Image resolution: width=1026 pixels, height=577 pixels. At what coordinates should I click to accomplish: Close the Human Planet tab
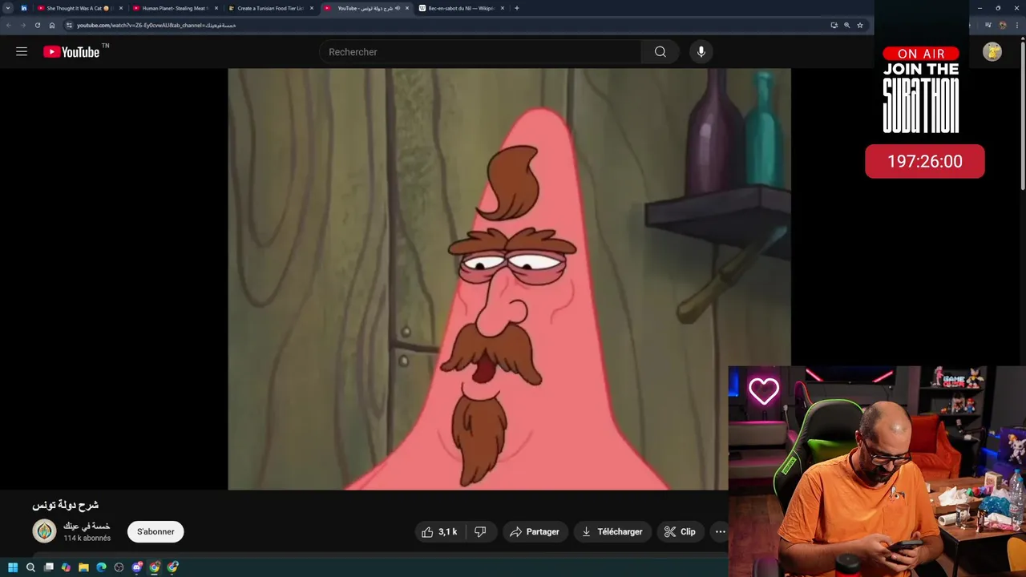tap(216, 8)
